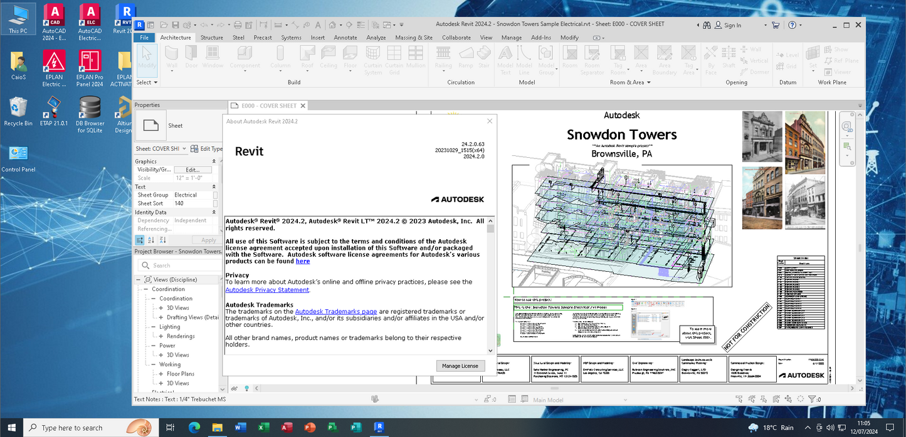Select the Model Line tool
The height and width of the screenshot is (437, 906).
click(x=525, y=61)
